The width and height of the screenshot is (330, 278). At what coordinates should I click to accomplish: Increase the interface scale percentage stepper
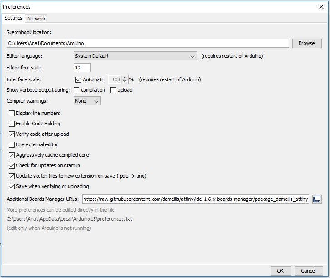pos(125,78)
